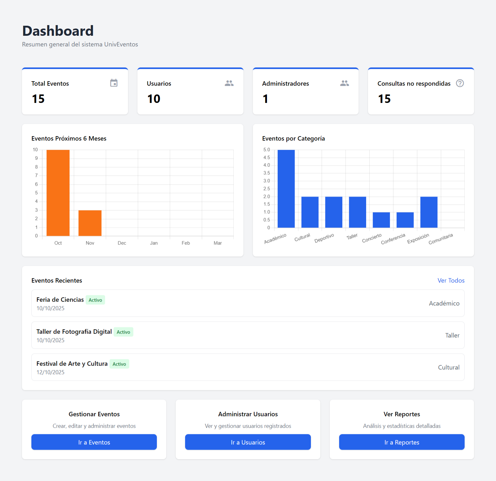Select the Consultas no respondidas card
The width and height of the screenshot is (496, 481).
pos(421,92)
